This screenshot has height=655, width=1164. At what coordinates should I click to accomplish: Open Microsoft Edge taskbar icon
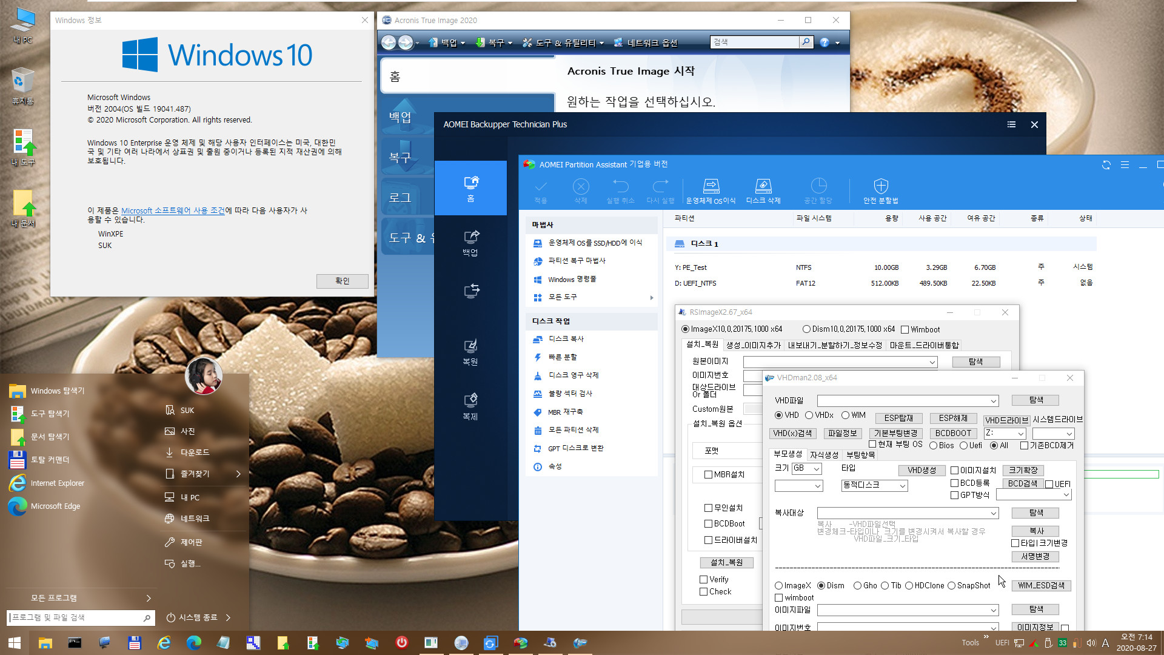[193, 643]
